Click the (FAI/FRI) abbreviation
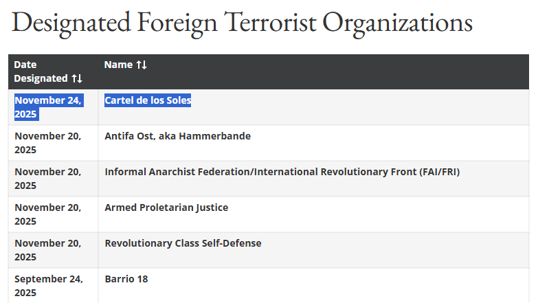This screenshot has width=538, height=303. [439, 172]
